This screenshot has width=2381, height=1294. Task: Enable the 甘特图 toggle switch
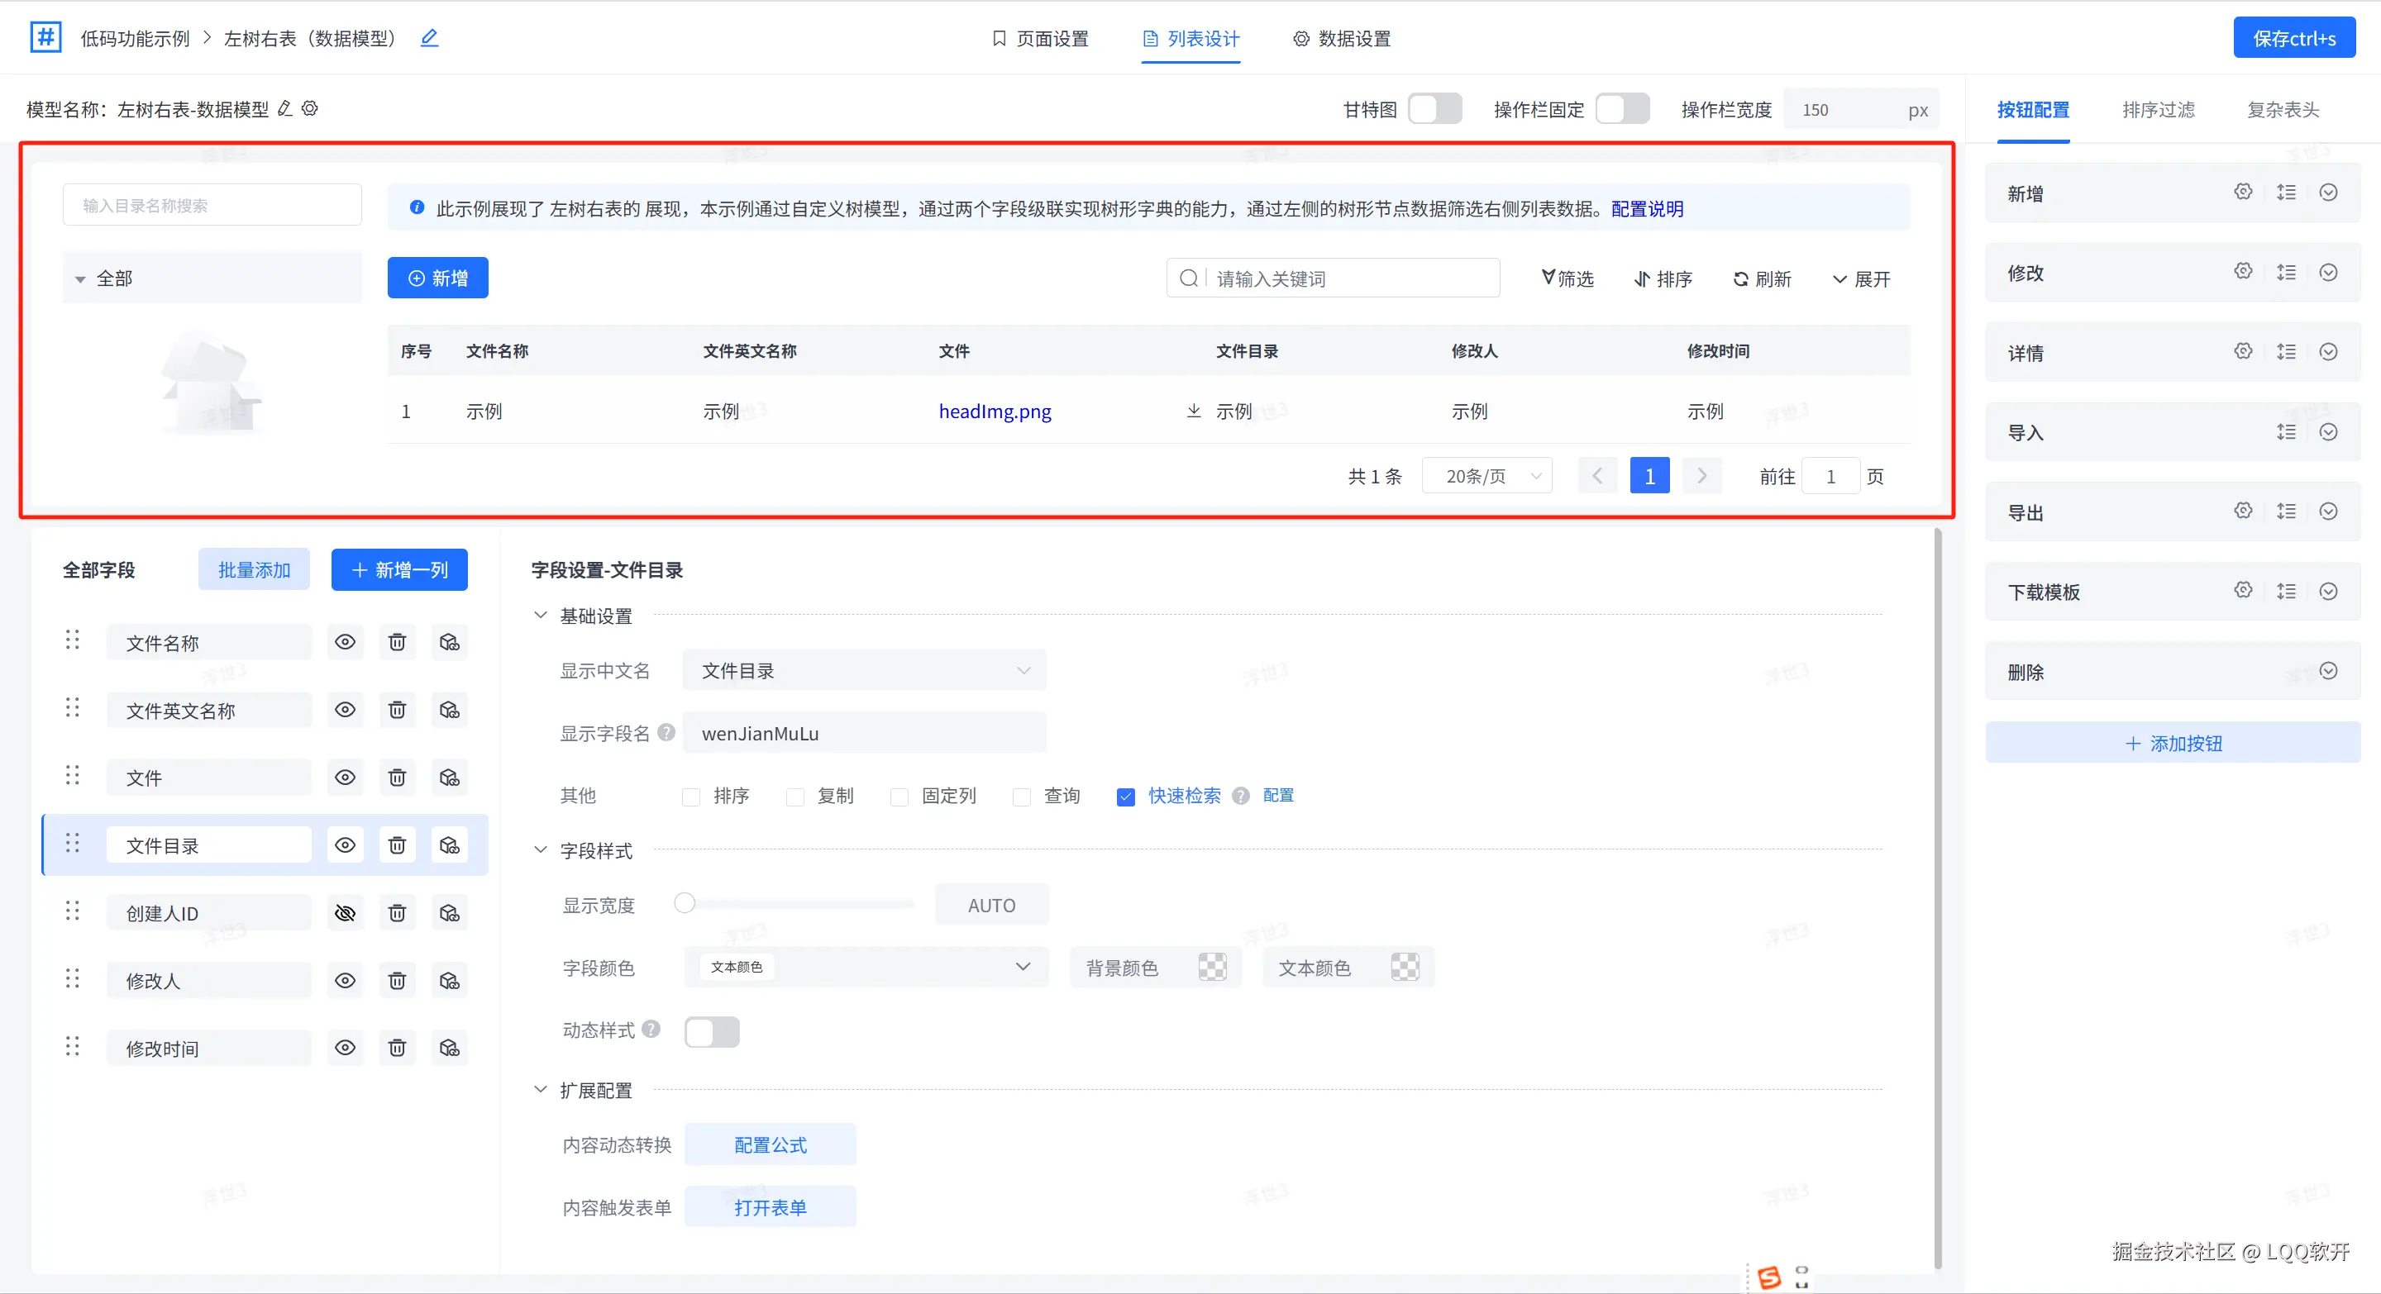point(1434,109)
